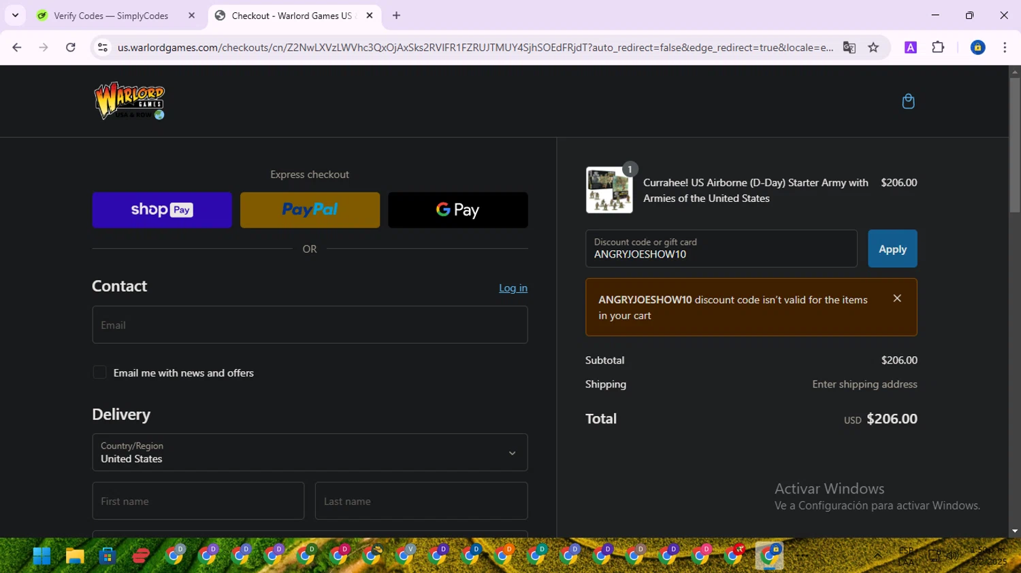
Task: Click the discount code input field
Action: [x=721, y=249]
